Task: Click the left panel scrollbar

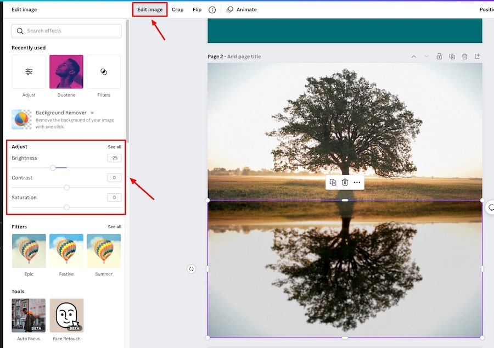Action: click(127, 81)
